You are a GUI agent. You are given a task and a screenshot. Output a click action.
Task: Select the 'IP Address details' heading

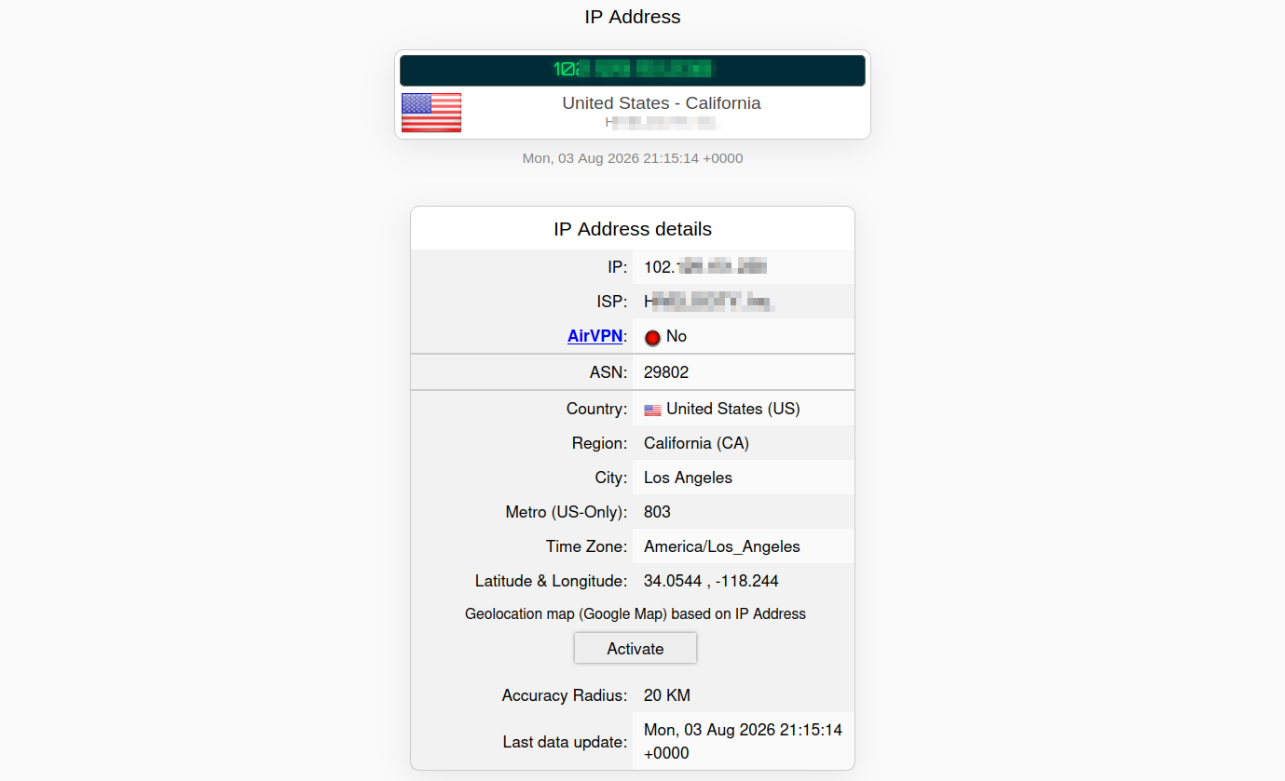click(633, 229)
